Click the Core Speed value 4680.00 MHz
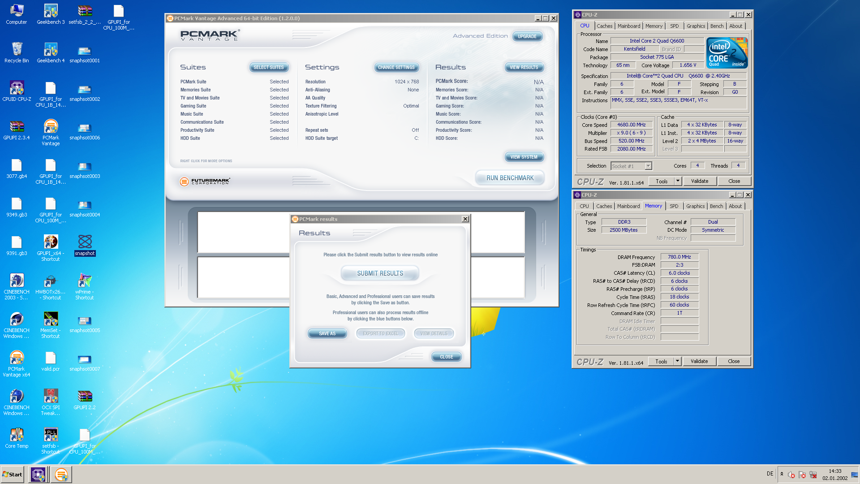The image size is (860, 484). 632,125
